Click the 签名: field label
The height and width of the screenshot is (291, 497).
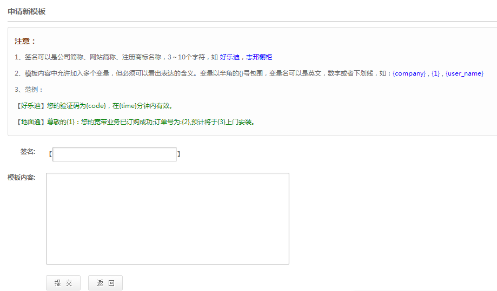click(x=28, y=152)
